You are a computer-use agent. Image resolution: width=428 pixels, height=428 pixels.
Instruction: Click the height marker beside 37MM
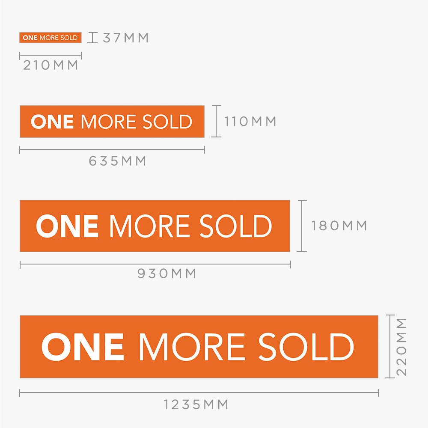click(x=92, y=38)
